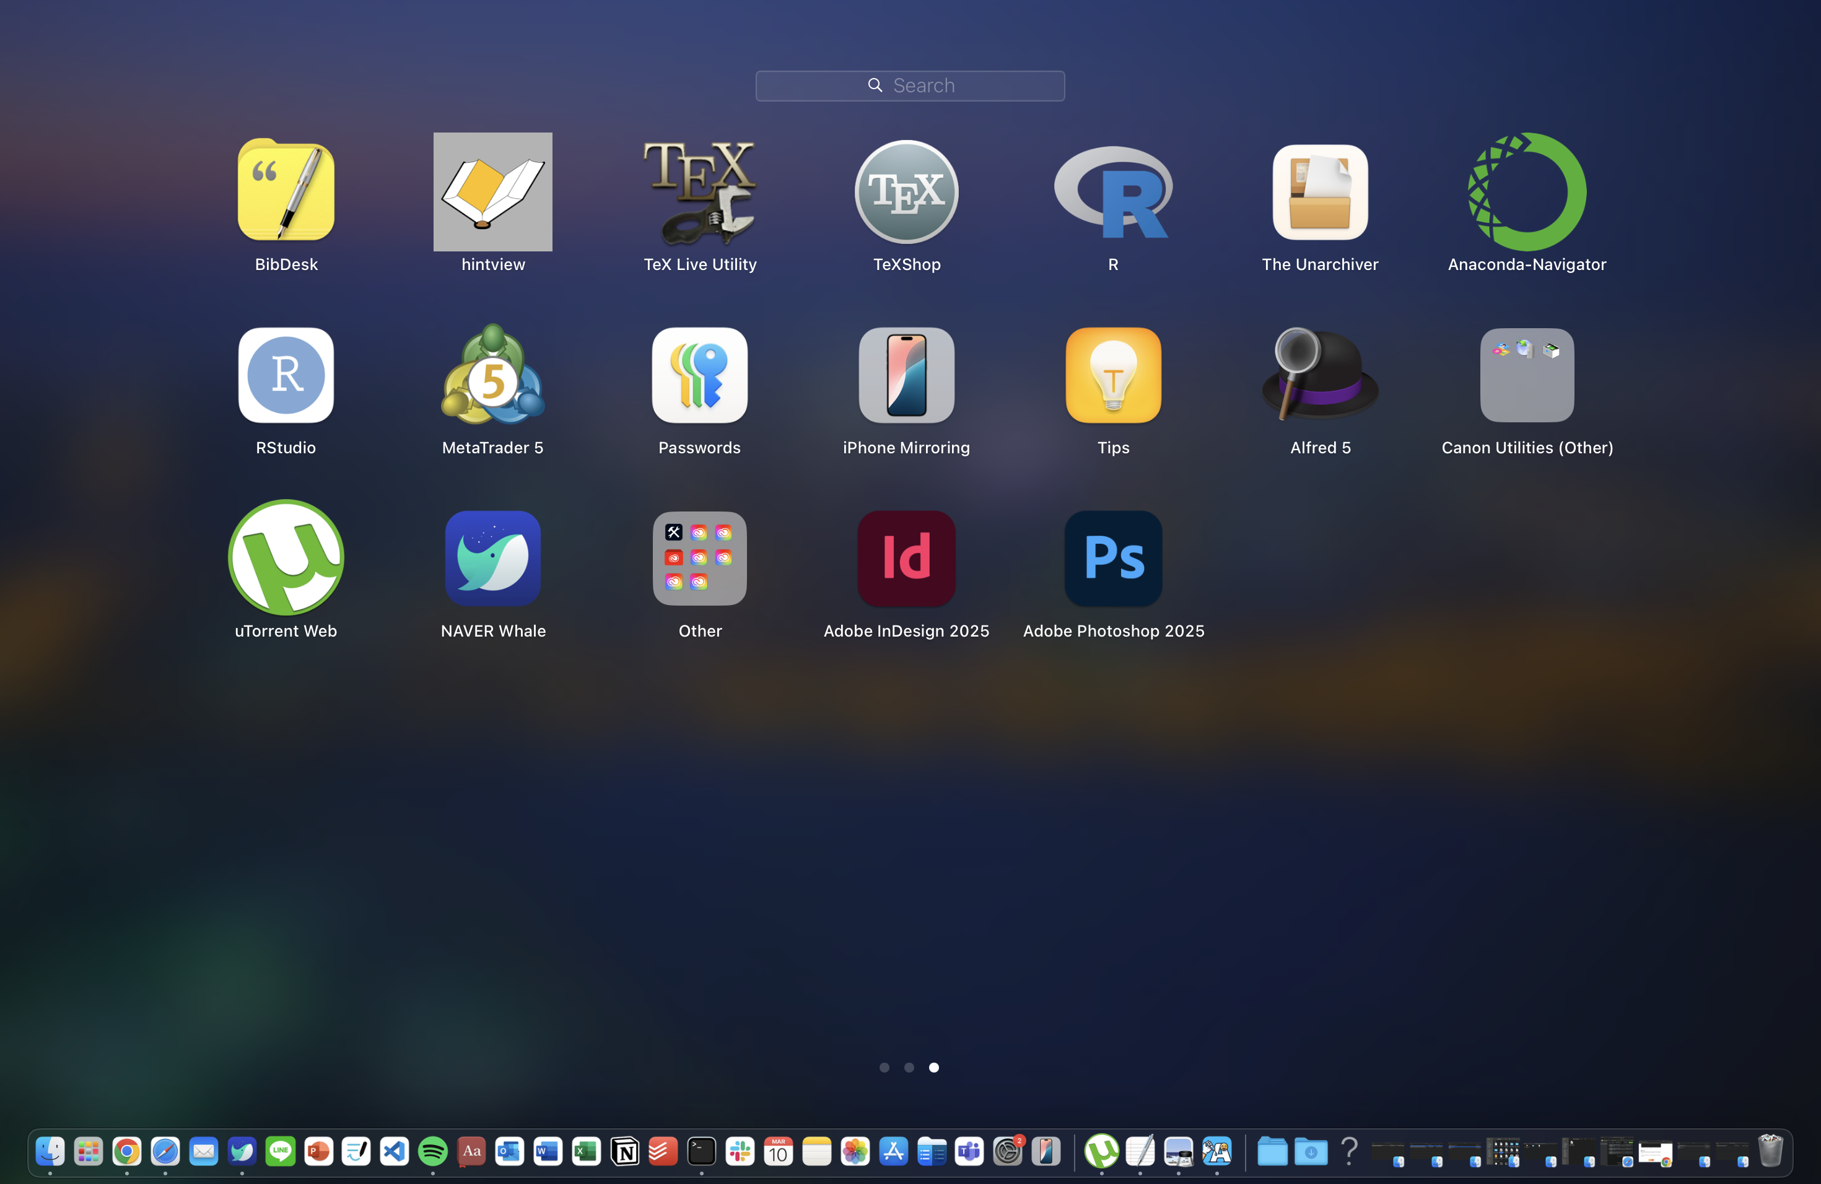Open the R app with the blue R logo

pos(1113,191)
